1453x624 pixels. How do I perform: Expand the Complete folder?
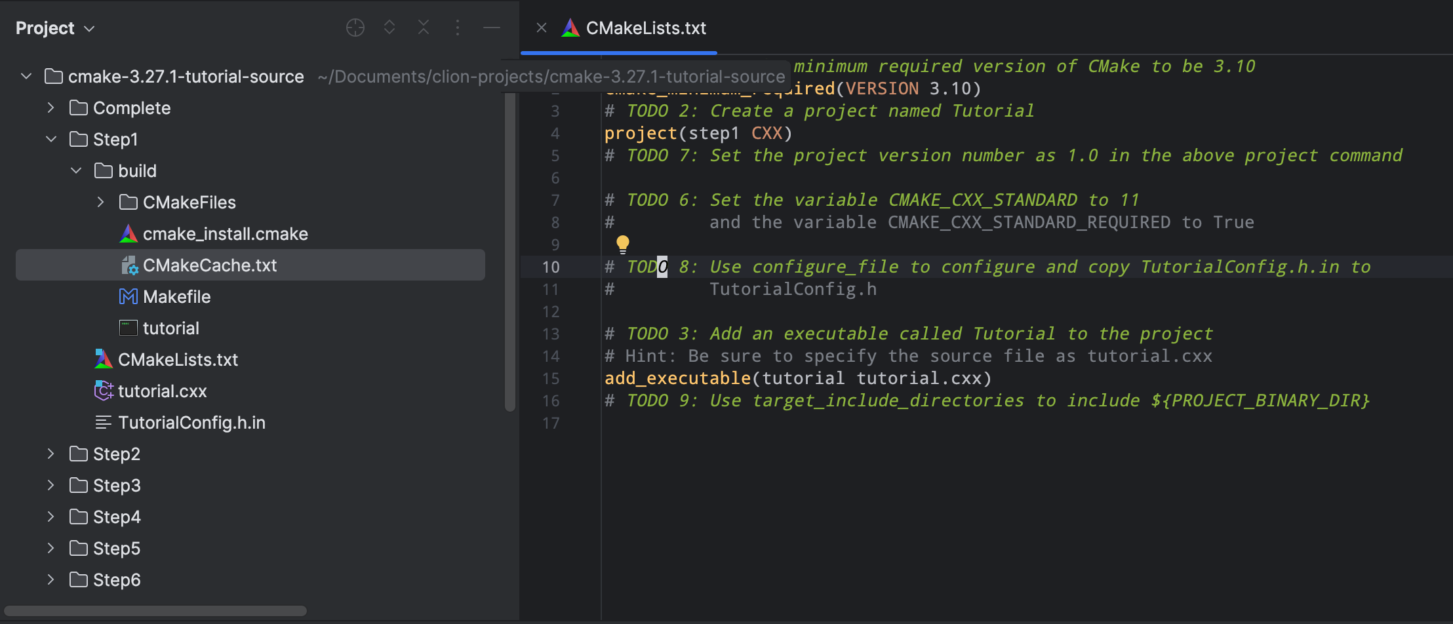(51, 107)
